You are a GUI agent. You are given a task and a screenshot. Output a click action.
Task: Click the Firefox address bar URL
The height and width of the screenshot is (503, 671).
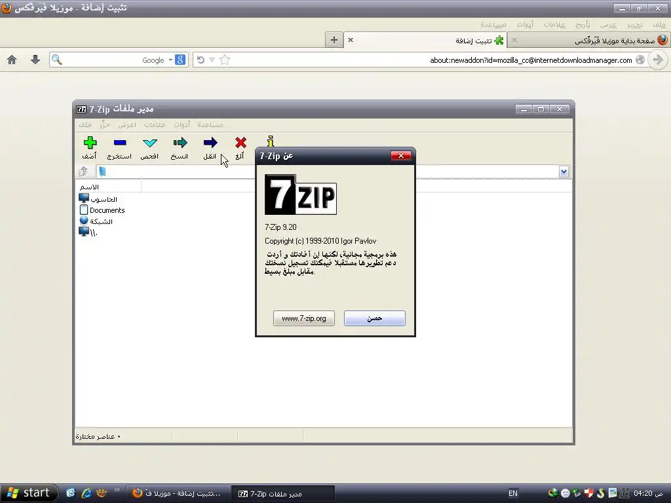[x=531, y=60]
